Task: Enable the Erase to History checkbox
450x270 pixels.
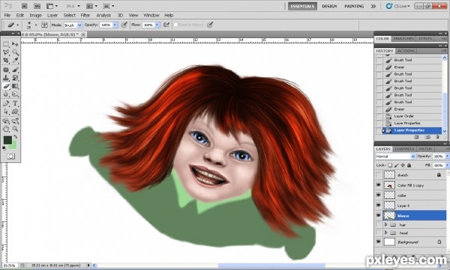Action: pos(175,25)
